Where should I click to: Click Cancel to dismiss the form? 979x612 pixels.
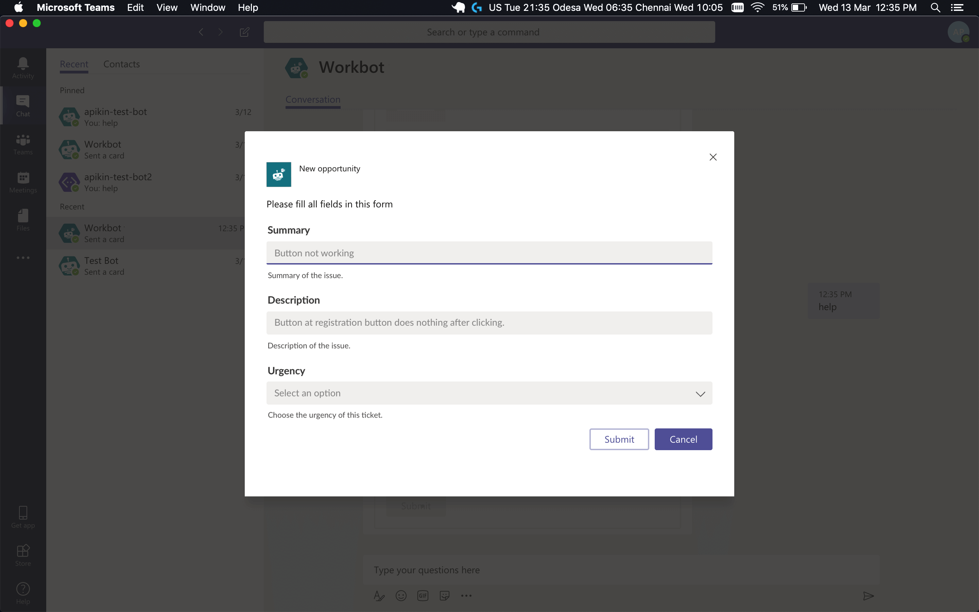click(683, 439)
